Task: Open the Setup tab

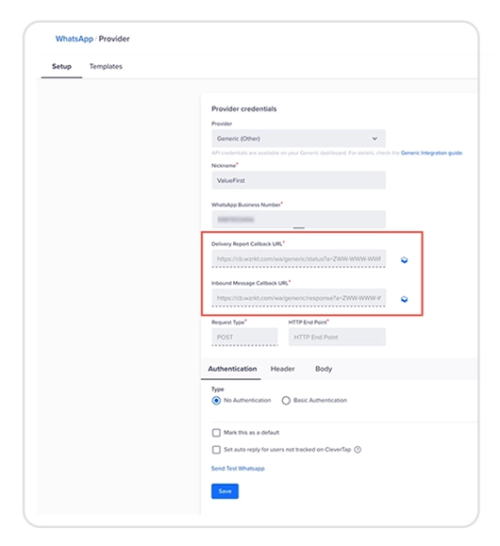Action: tap(61, 66)
